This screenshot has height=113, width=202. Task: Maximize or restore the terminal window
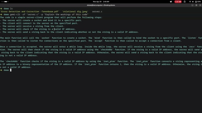pyautogui.click(x=196, y=5)
